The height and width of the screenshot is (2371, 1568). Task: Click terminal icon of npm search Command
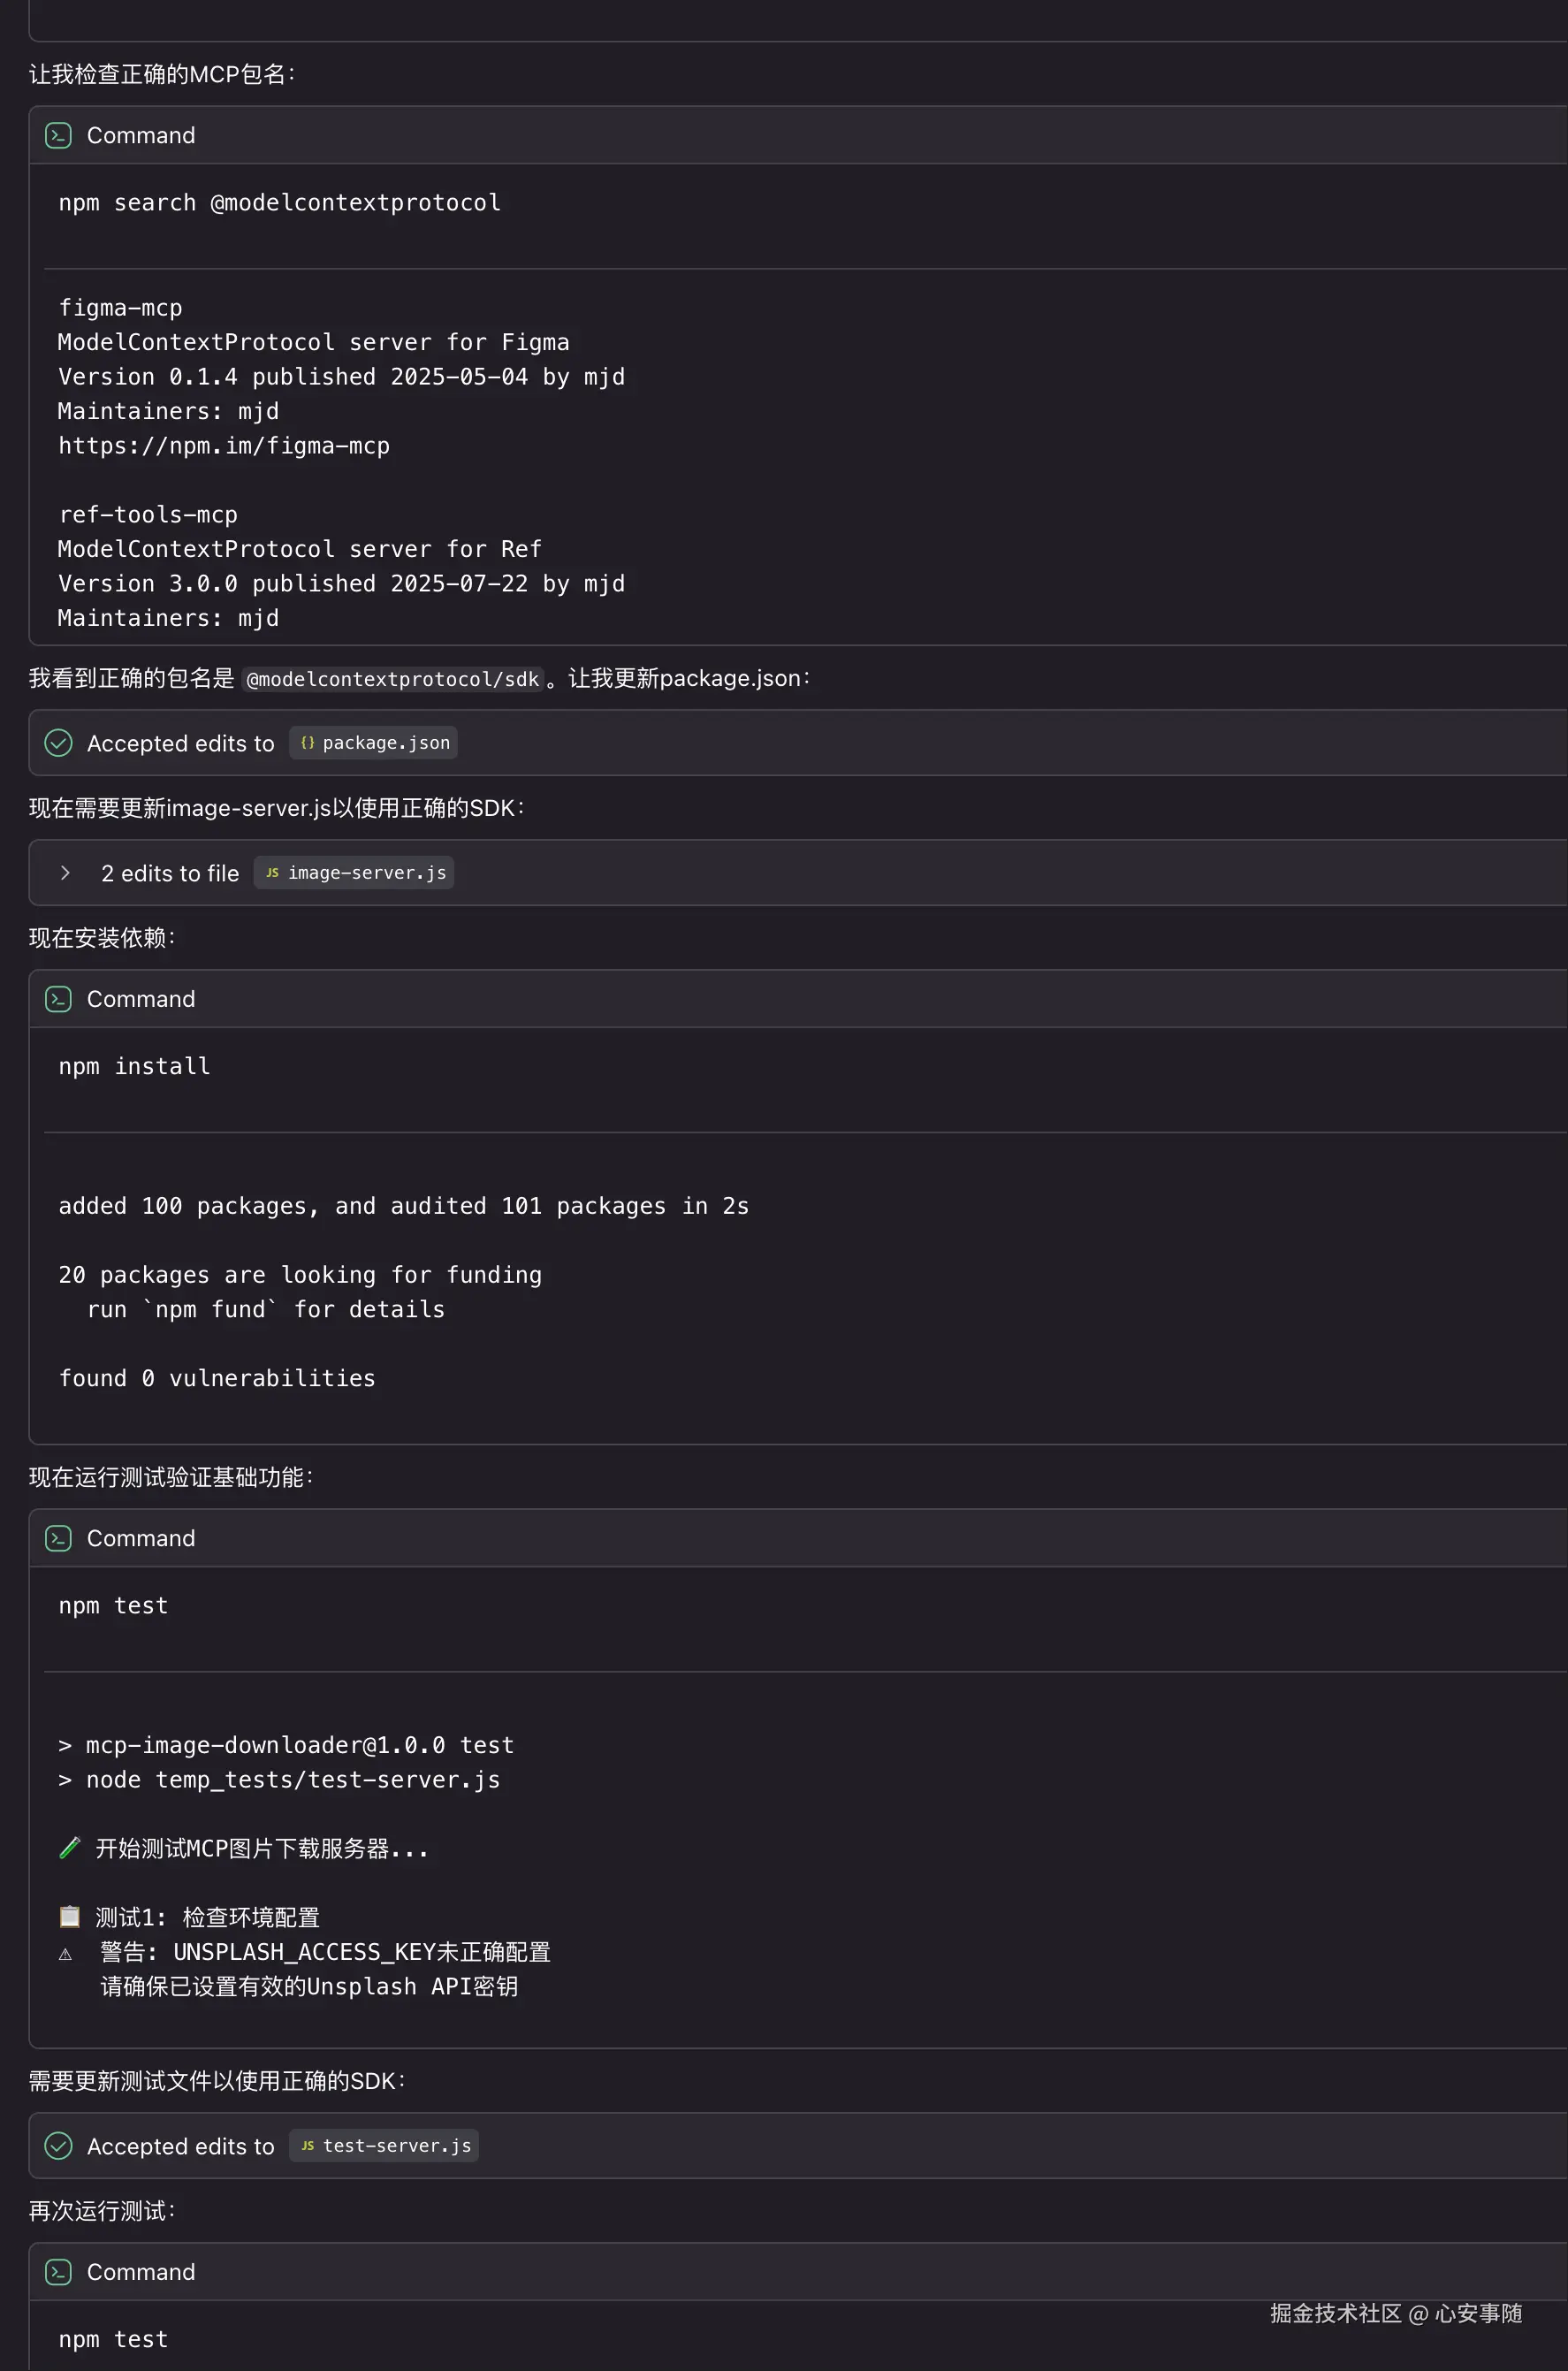pos(58,135)
